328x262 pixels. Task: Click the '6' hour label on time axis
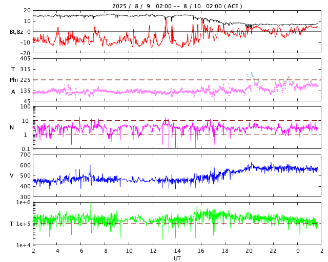tap(81, 251)
